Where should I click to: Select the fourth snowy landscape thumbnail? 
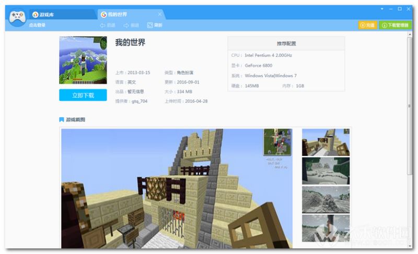coord(326,228)
